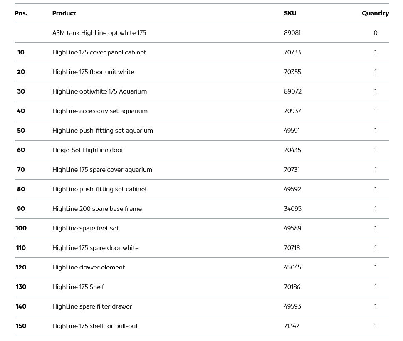This screenshot has height=341, width=403.
Task: Select HighLine optiwhite 175 Aquarium product
Action: 99,91
